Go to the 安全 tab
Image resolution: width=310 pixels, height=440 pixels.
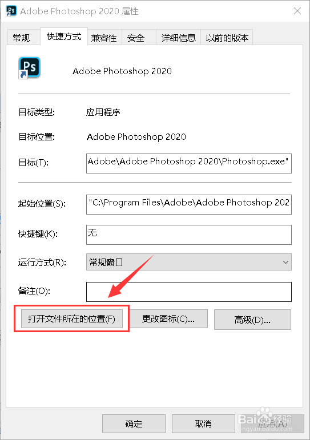[136, 38]
